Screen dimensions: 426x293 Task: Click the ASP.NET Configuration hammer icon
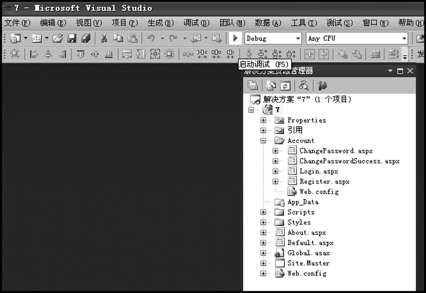(x=322, y=86)
